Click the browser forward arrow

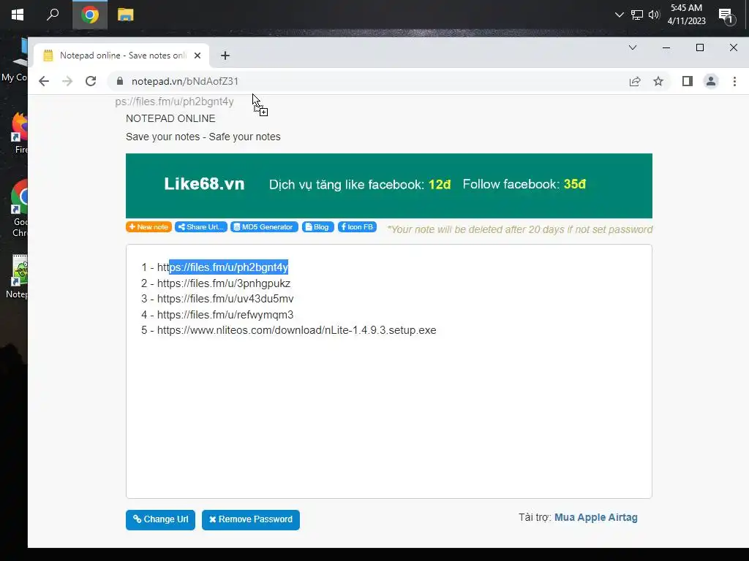(x=67, y=81)
